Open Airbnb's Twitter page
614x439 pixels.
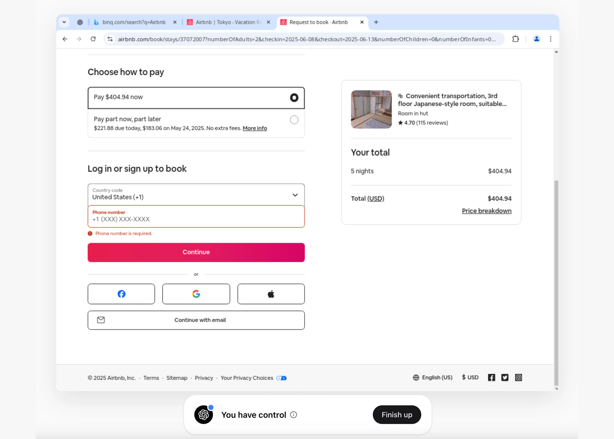pos(505,377)
